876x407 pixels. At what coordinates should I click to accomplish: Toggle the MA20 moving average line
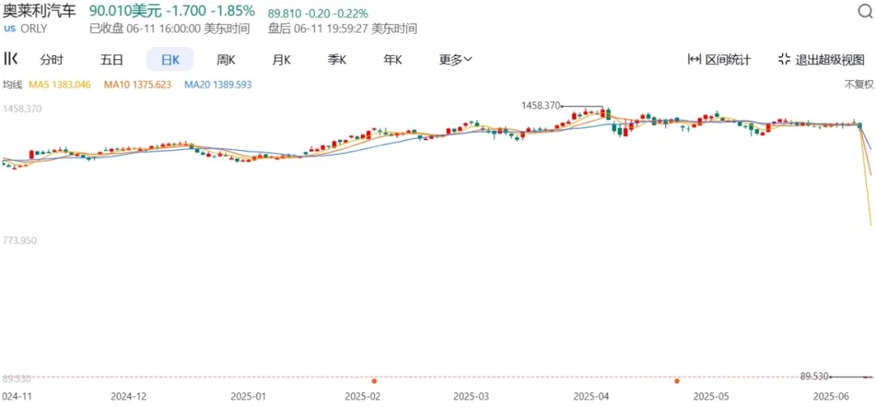coord(217,84)
